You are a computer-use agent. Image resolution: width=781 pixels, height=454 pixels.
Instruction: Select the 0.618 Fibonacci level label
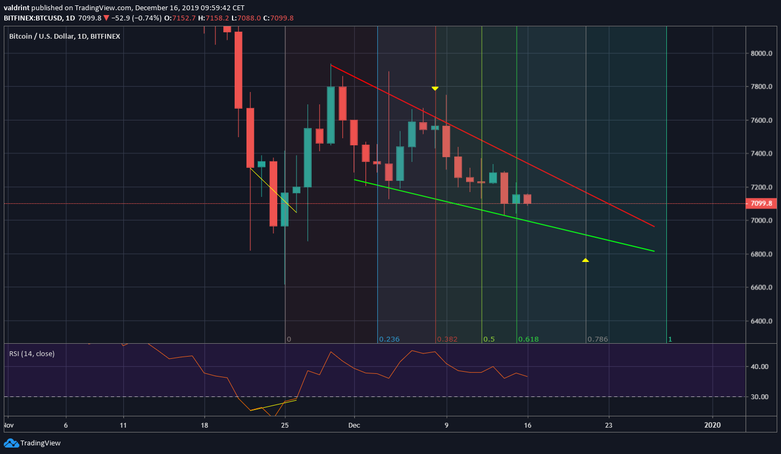pyautogui.click(x=527, y=339)
